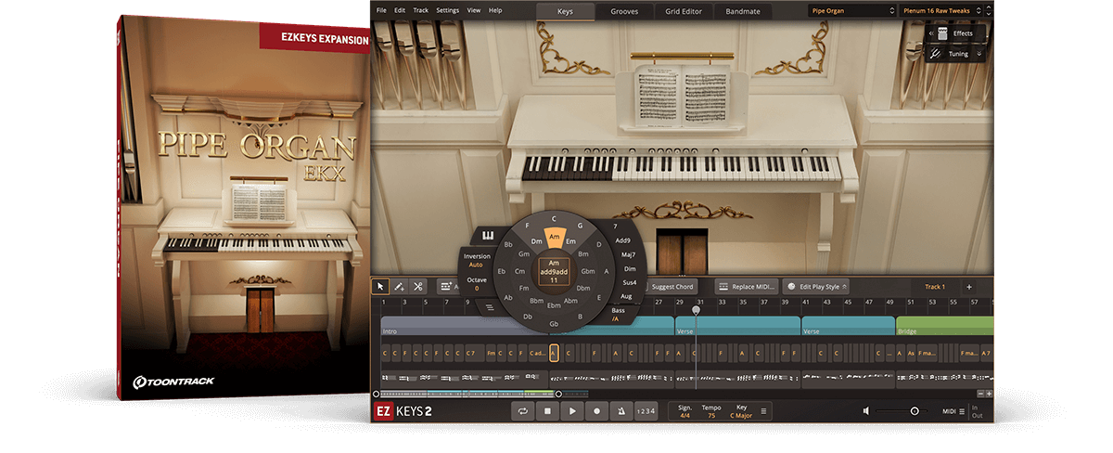Click the Suggest Chord button
The image size is (1113, 453).
coord(672,287)
